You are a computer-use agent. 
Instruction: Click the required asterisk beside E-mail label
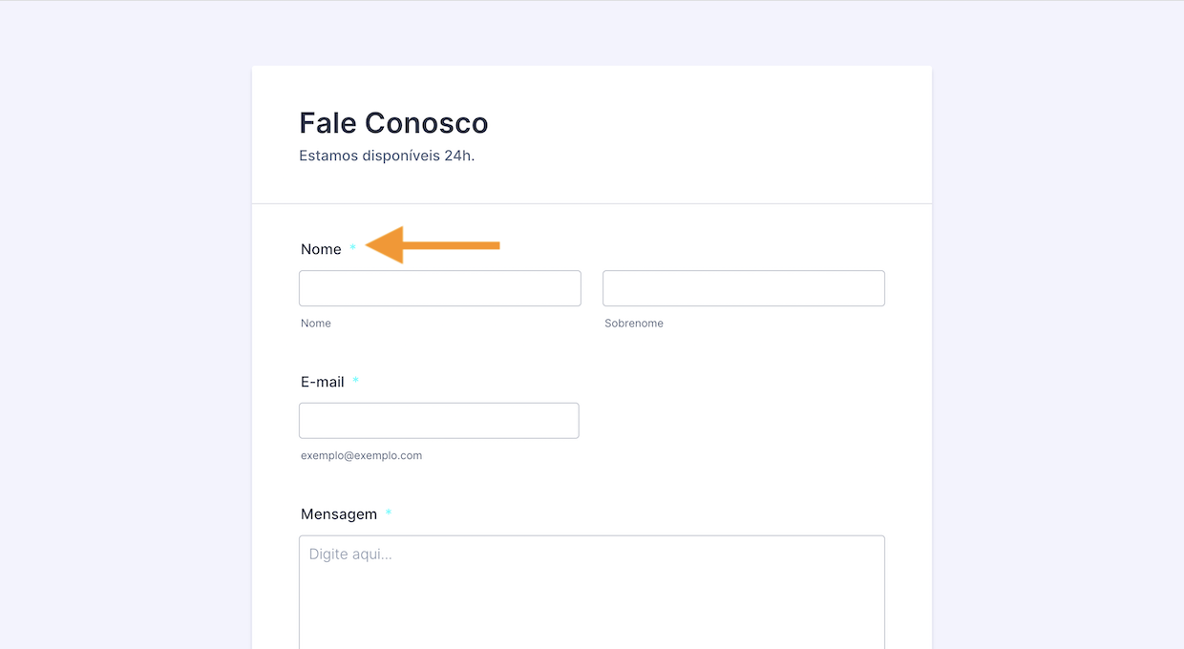[x=356, y=381]
